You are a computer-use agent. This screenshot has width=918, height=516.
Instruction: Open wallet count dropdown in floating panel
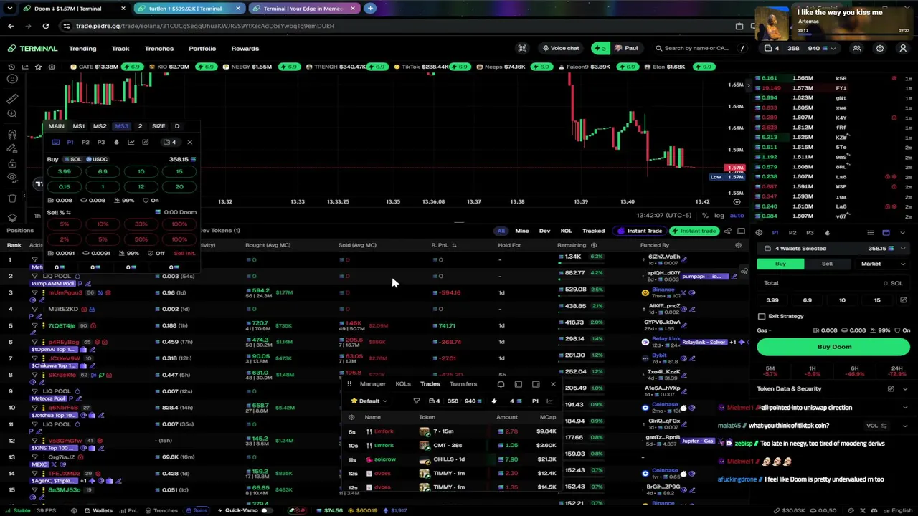pyautogui.click(x=169, y=143)
